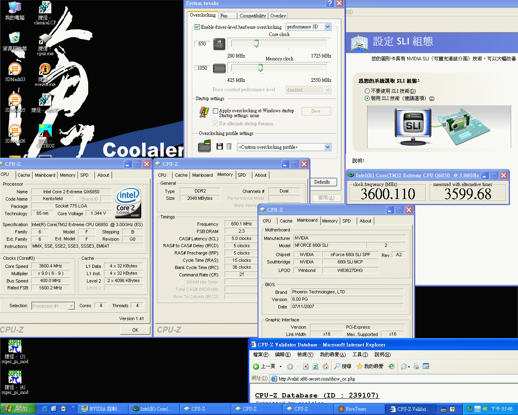The image size is (518, 415).
Task: Click OK in the CPU-Z CPU window
Action: pyautogui.click(x=135, y=330)
